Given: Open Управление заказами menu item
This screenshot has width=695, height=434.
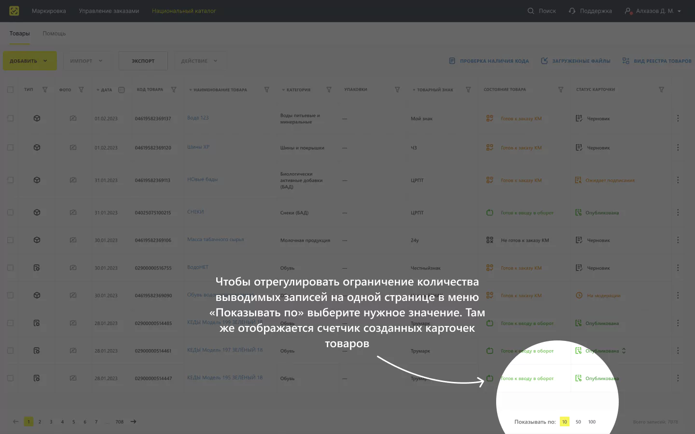Looking at the screenshot, I should (x=109, y=11).
